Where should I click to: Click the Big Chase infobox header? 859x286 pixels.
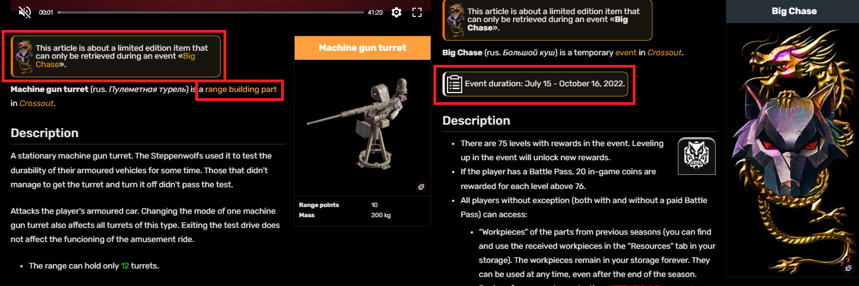[794, 11]
